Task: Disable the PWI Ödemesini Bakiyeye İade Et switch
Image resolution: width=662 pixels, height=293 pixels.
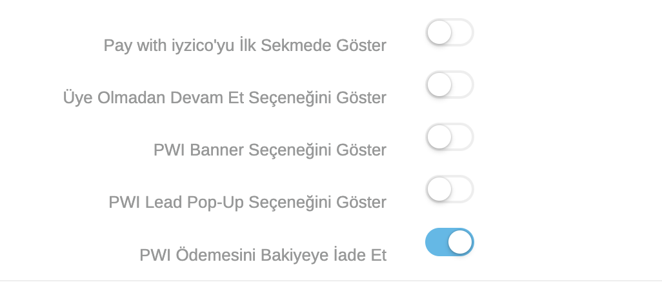Action: 450,242
